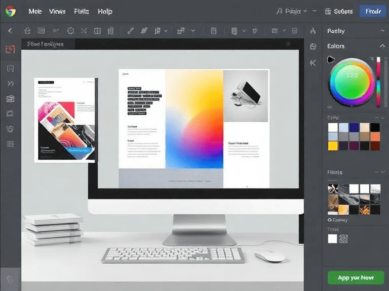Select the small brochure page thumbnail on canvas

coord(66,120)
